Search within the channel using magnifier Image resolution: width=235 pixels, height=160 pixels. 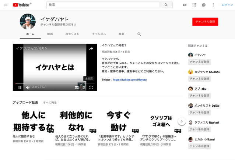point(139,34)
